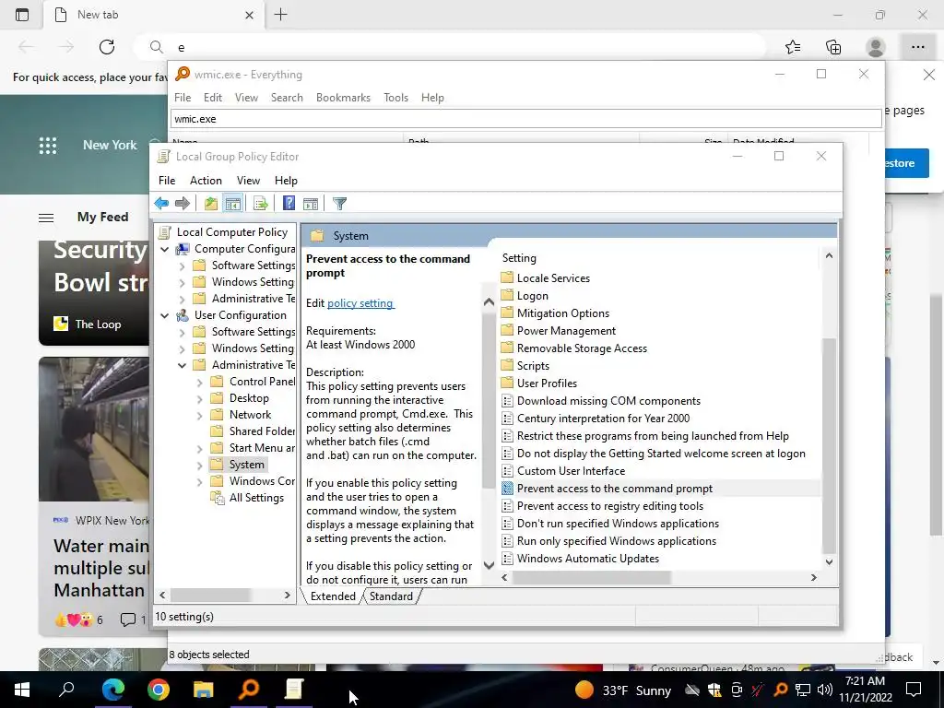Expand the Windows Components tree node
Viewport: 944px width, 708px height.
[x=199, y=481]
